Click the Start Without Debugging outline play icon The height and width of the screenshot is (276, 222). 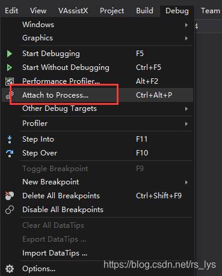pyautogui.click(x=10, y=67)
